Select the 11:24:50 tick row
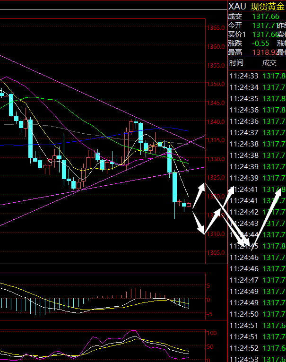Image resolution: width=286 pixels, height=362 pixels. (x=257, y=314)
